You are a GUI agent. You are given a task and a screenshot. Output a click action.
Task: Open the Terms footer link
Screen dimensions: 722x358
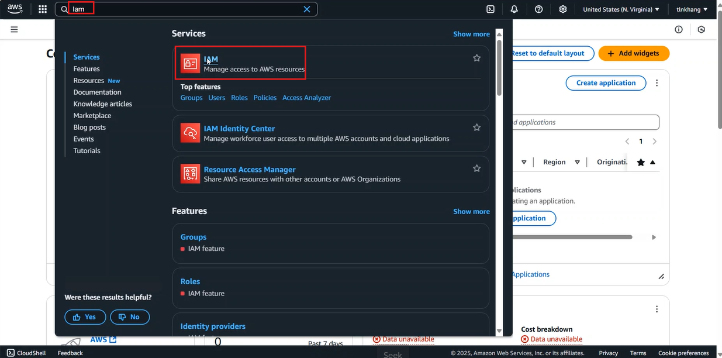[638, 353]
